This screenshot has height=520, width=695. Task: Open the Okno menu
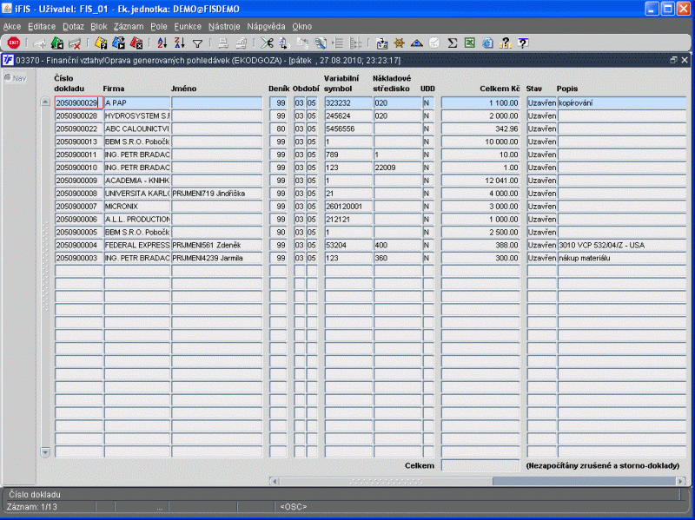click(301, 27)
